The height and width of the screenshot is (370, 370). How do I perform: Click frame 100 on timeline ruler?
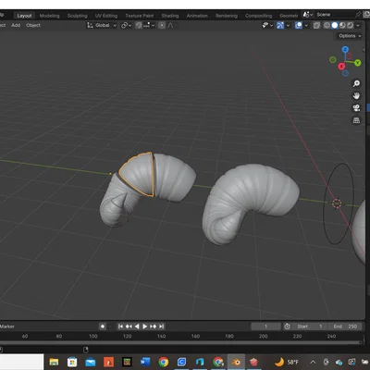pyautogui.click(x=93, y=336)
